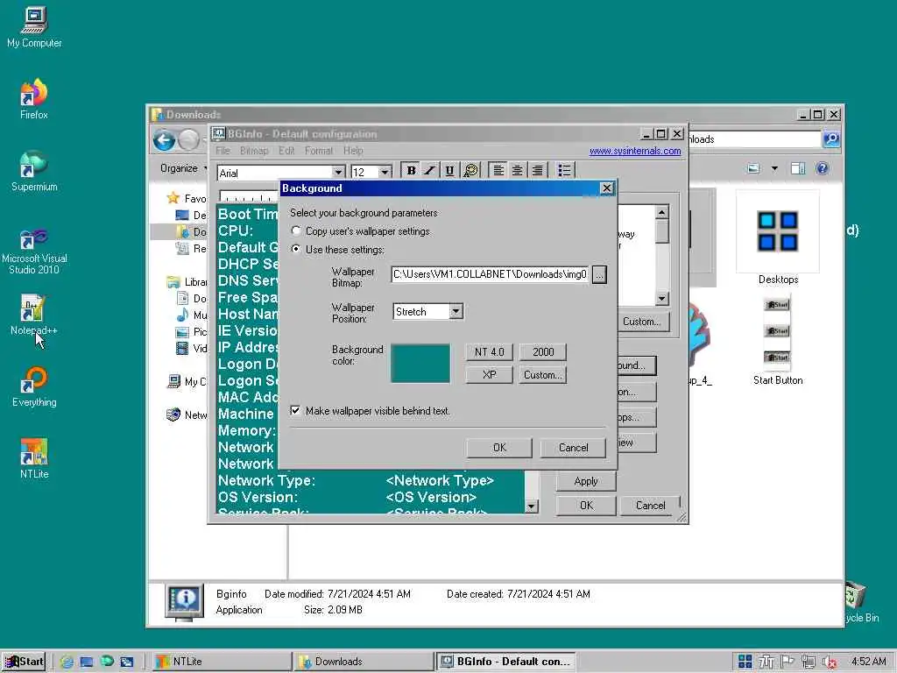Click the Wallpaper Bitmap path field

[x=491, y=274]
